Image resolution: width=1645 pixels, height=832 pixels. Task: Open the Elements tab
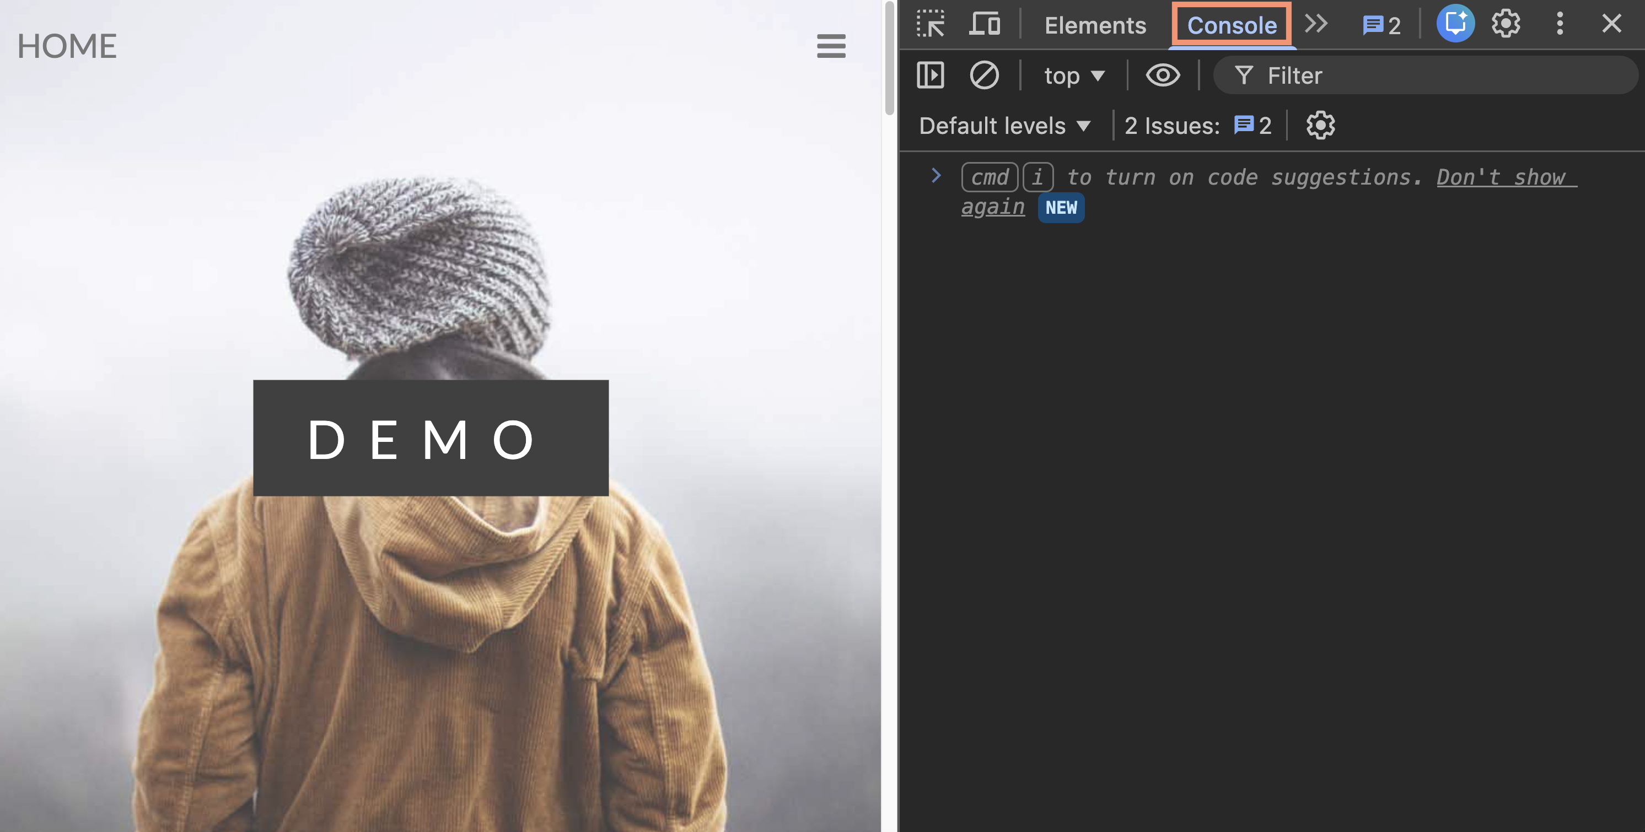(x=1094, y=25)
